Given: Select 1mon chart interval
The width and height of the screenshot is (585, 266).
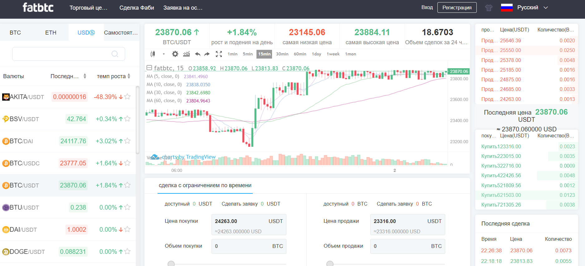Looking at the screenshot, I should 350,54.
